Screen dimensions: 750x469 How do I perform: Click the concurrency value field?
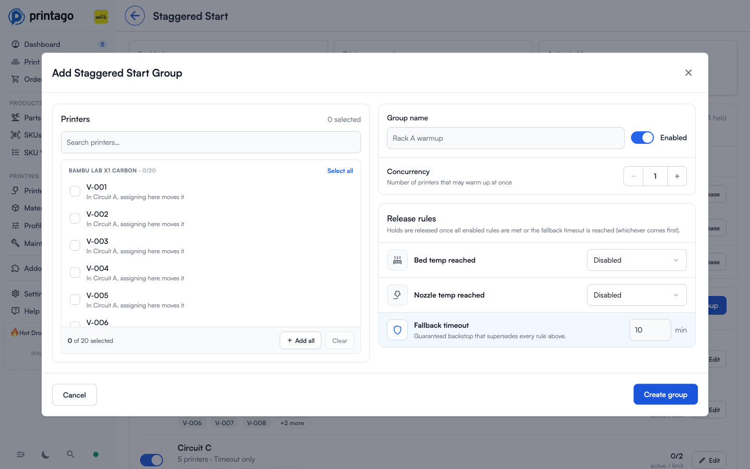click(x=655, y=176)
